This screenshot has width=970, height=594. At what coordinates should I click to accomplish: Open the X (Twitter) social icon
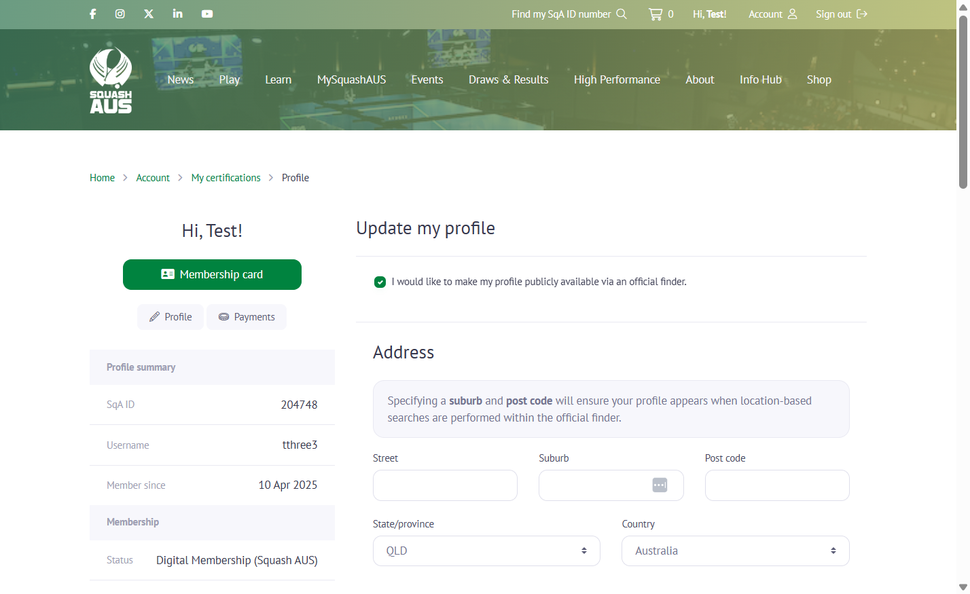coord(149,14)
